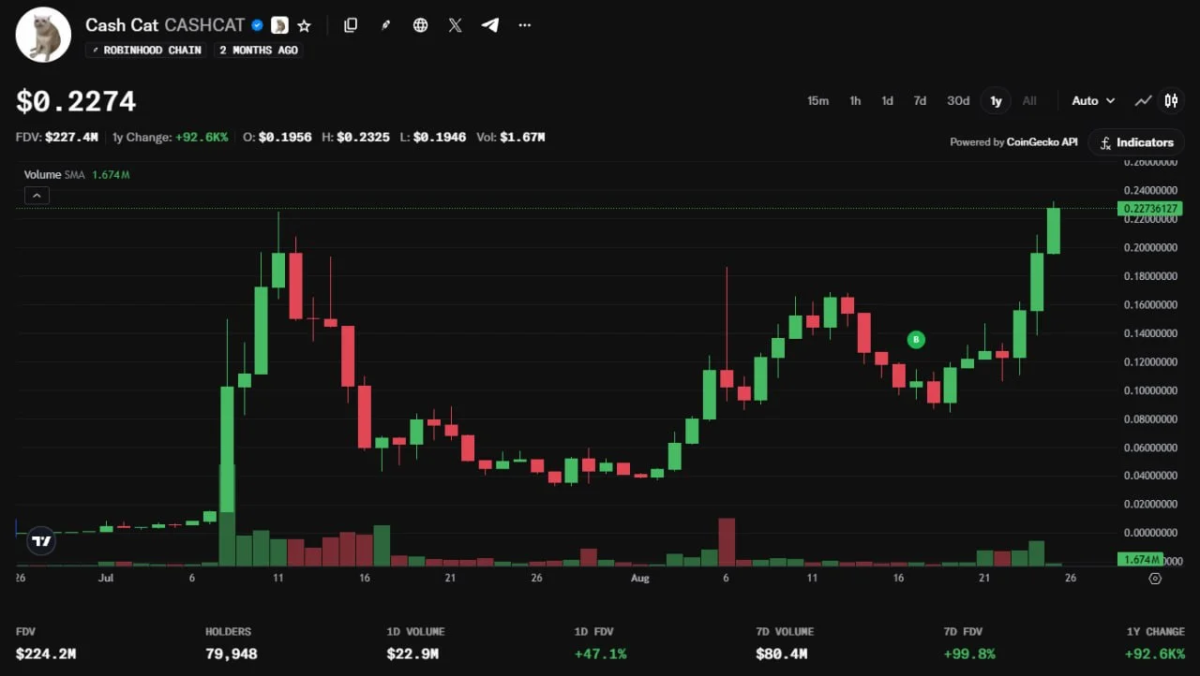Select the All timeframe
1200x676 pixels.
[1029, 100]
